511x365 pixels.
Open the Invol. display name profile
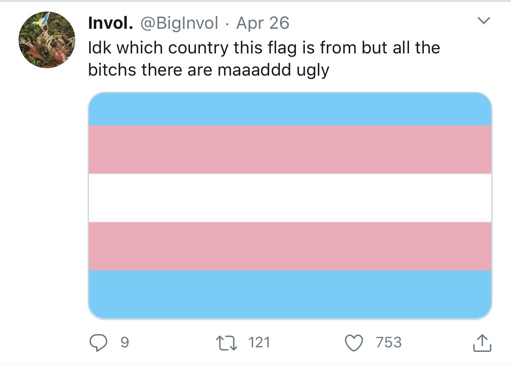pos(110,23)
